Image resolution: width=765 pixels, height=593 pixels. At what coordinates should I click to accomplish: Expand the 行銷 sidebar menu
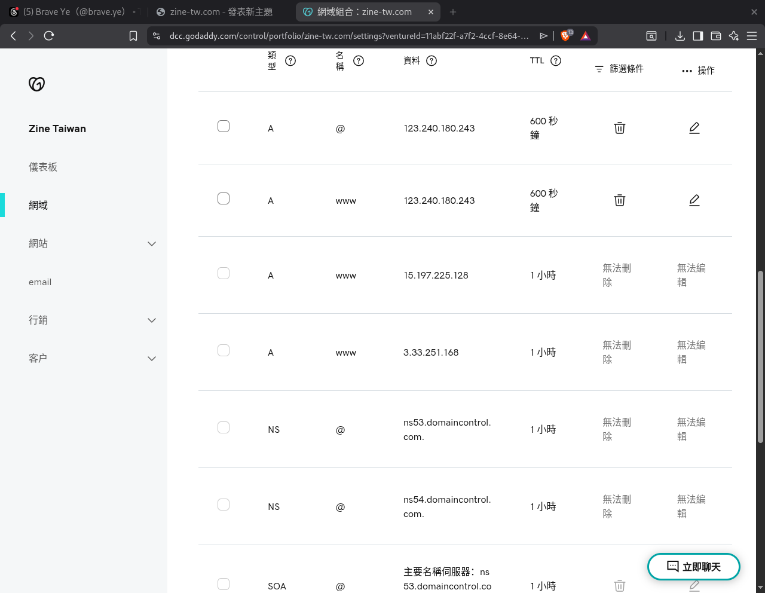click(x=152, y=320)
